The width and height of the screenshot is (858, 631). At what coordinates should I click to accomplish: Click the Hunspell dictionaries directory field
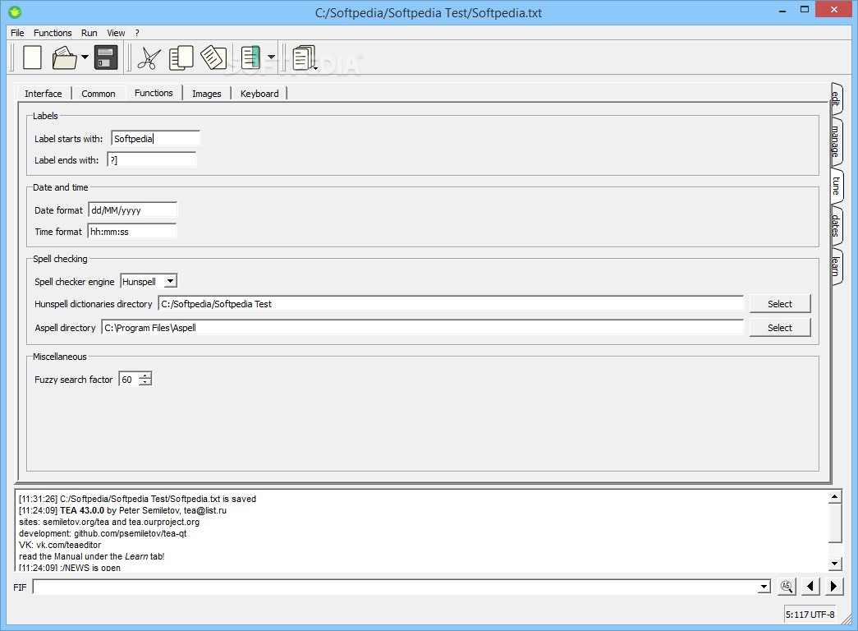click(x=451, y=303)
